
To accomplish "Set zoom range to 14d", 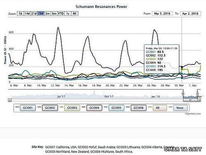I will (x=27, y=14).
